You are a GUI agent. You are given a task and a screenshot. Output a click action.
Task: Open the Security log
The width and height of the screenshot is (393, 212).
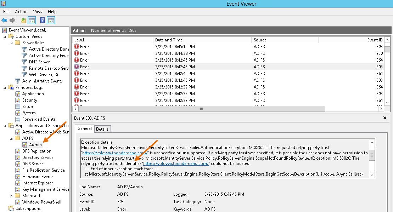(29, 100)
